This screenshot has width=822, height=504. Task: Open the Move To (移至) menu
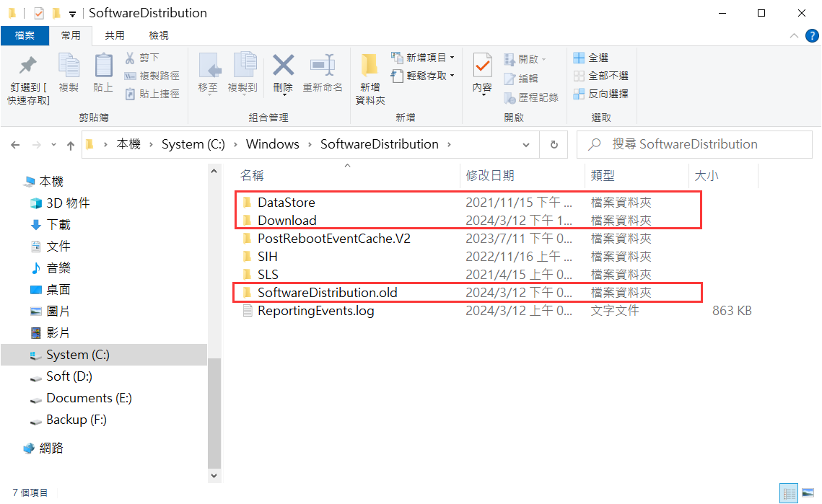[x=208, y=74]
